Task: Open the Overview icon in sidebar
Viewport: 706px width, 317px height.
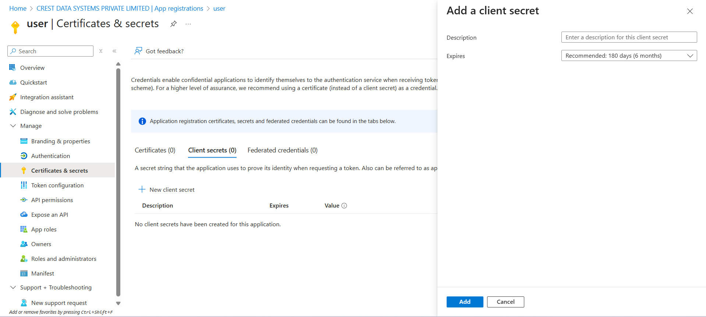Action: tap(13, 68)
